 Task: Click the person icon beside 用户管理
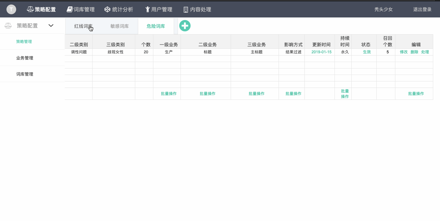(x=147, y=9)
